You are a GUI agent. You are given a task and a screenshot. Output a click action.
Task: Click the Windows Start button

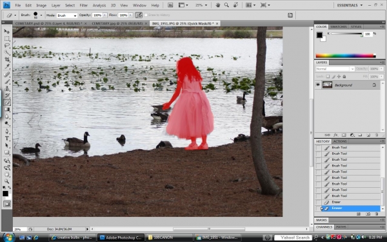coord(8,237)
